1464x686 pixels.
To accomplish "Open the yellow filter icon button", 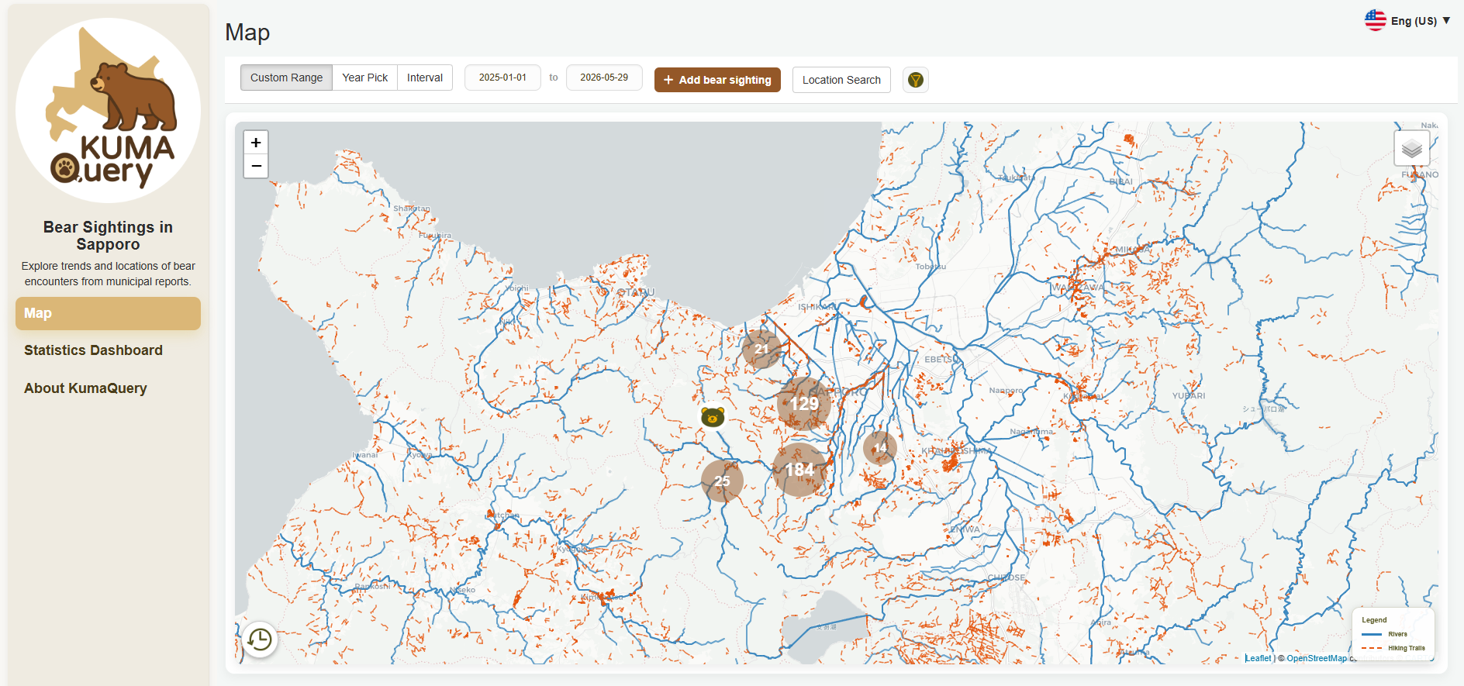I will 916,80.
